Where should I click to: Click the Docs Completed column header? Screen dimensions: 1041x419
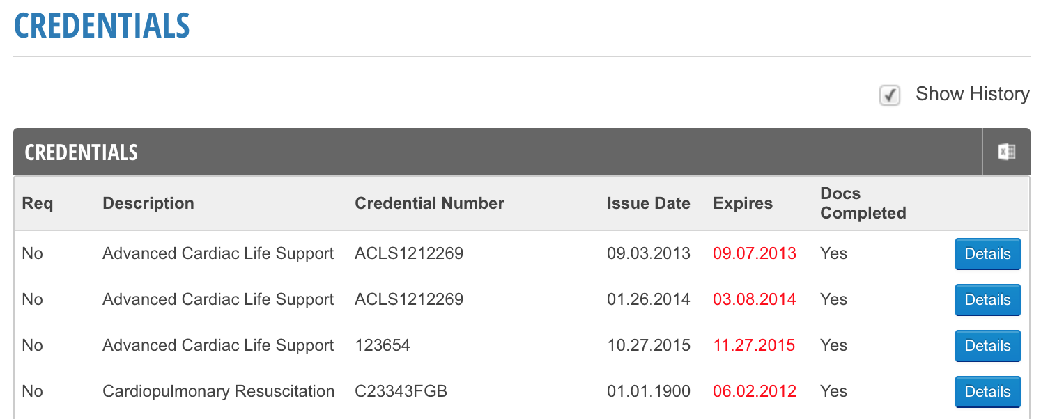point(863,203)
